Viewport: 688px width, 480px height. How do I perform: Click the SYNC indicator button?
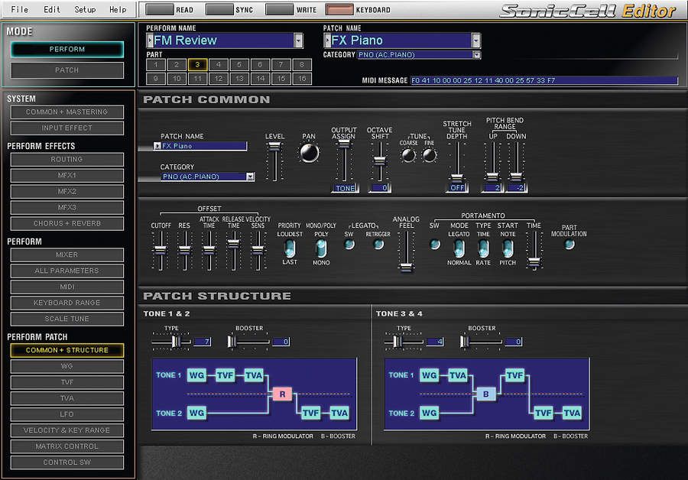[219, 9]
